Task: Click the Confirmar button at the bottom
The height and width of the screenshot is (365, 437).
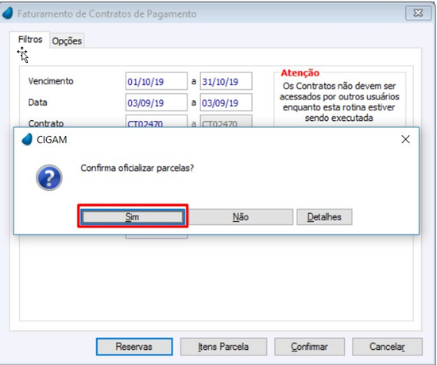Action: (x=309, y=347)
